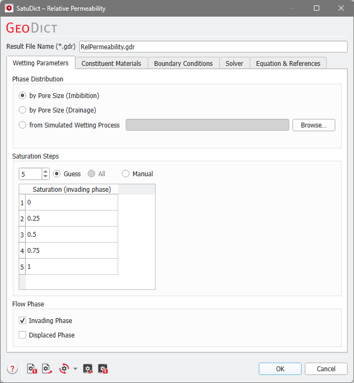
Task: Open the Boundary Conditions tab
Action: [183, 64]
